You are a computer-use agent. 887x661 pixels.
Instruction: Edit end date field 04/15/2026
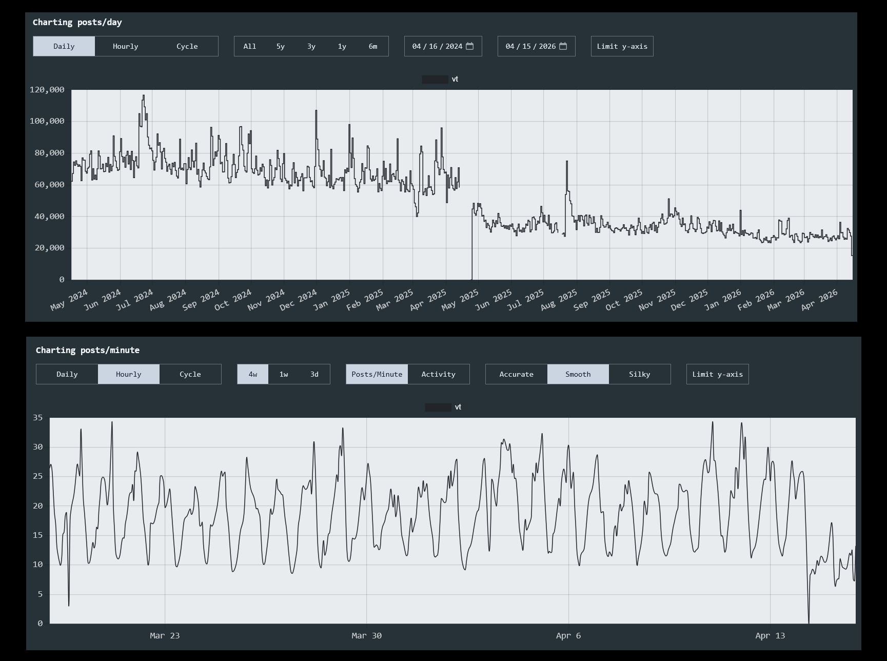pyautogui.click(x=537, y=46)
